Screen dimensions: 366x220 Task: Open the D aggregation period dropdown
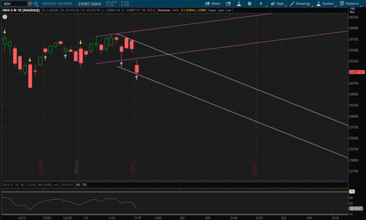(x=261, y=4)
